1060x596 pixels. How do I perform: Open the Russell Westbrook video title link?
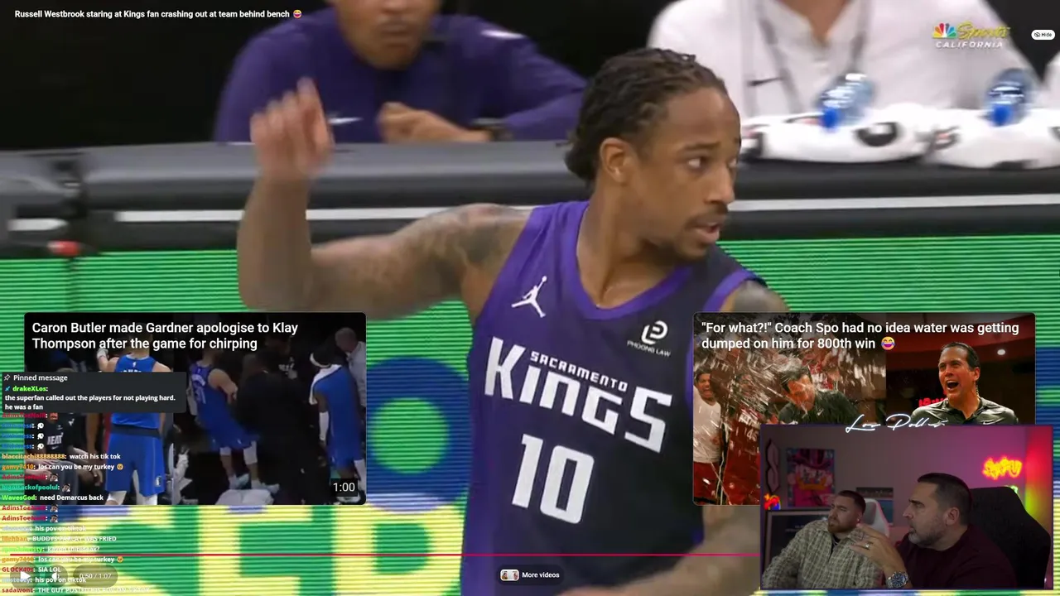pos(158,14)
